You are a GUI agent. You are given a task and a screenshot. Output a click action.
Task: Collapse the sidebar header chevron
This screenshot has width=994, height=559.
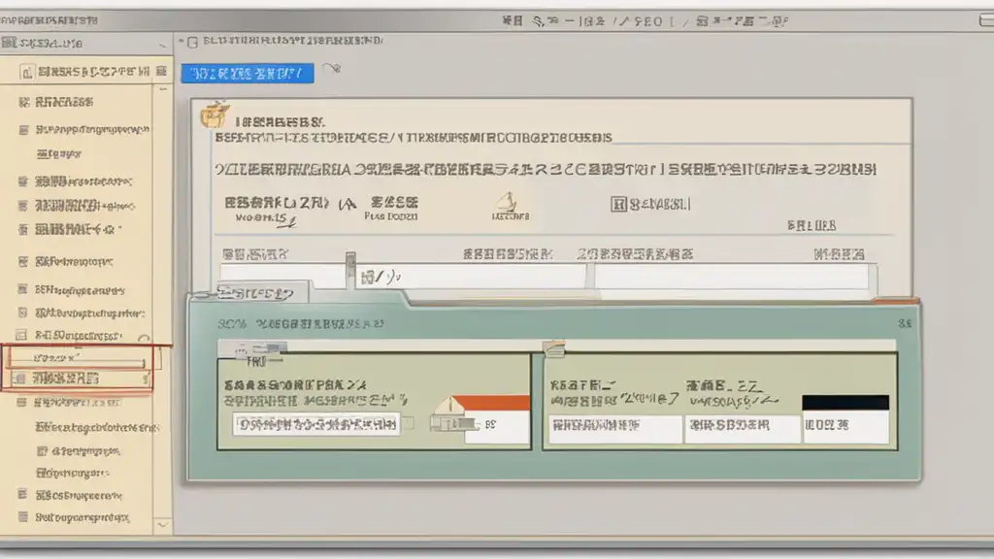click(162, 45)
